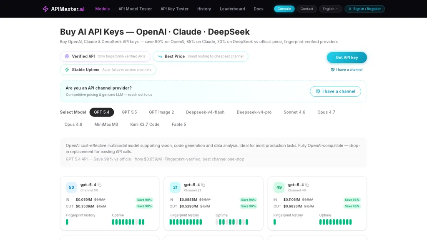Click the $0.0881/M input price

point(188,200)
